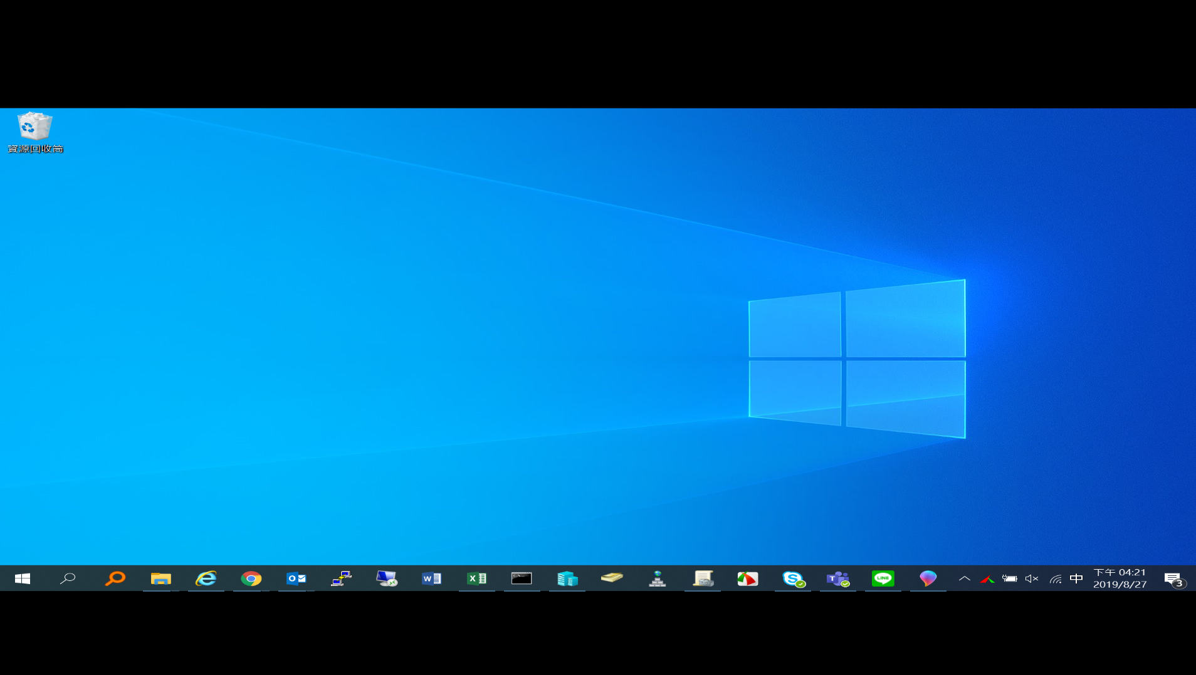Launch Microsoft Word from the taskbar
This screenshot has height=675, width=1196.
pos(432,578)
